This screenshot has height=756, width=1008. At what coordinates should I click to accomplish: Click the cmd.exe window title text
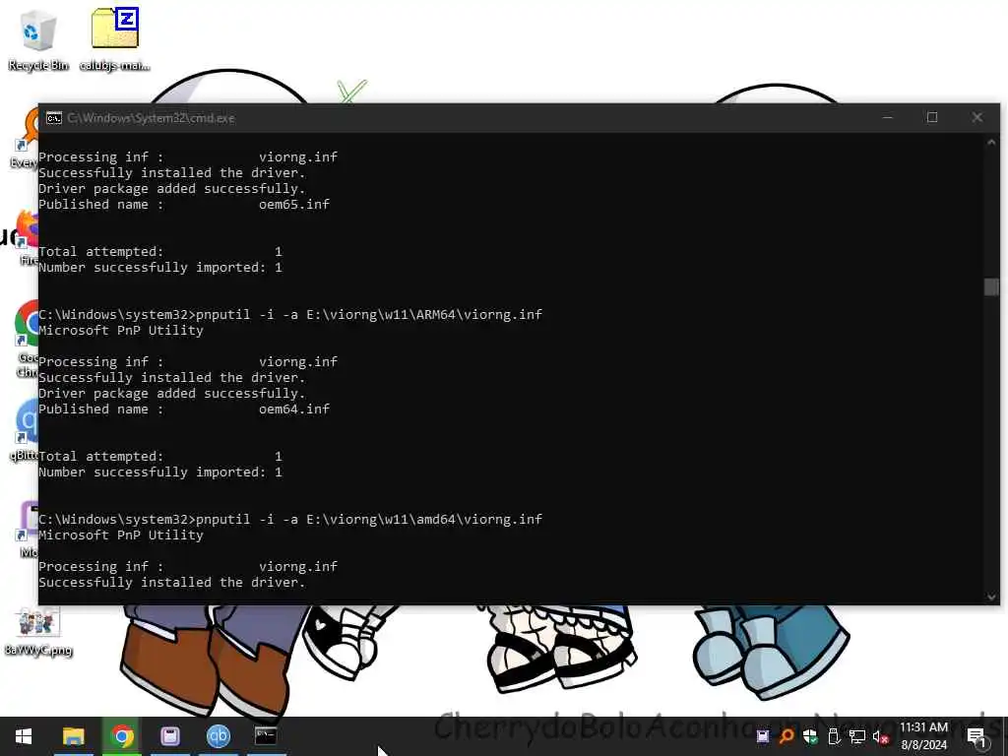point(151,118)
